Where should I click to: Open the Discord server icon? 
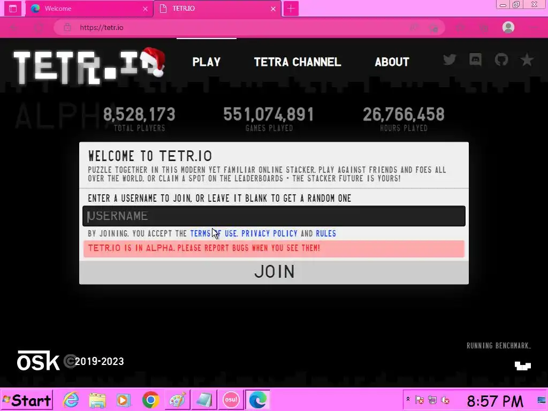475,60
